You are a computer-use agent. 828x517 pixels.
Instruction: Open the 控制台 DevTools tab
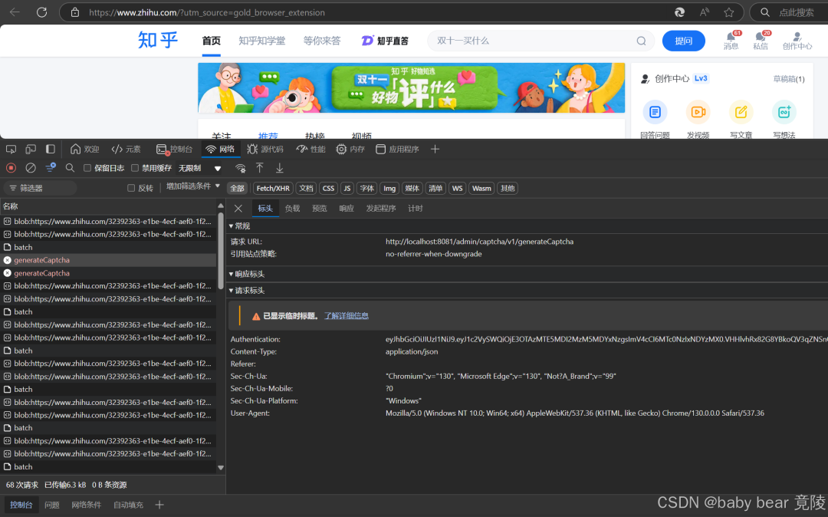pos(174,150)
